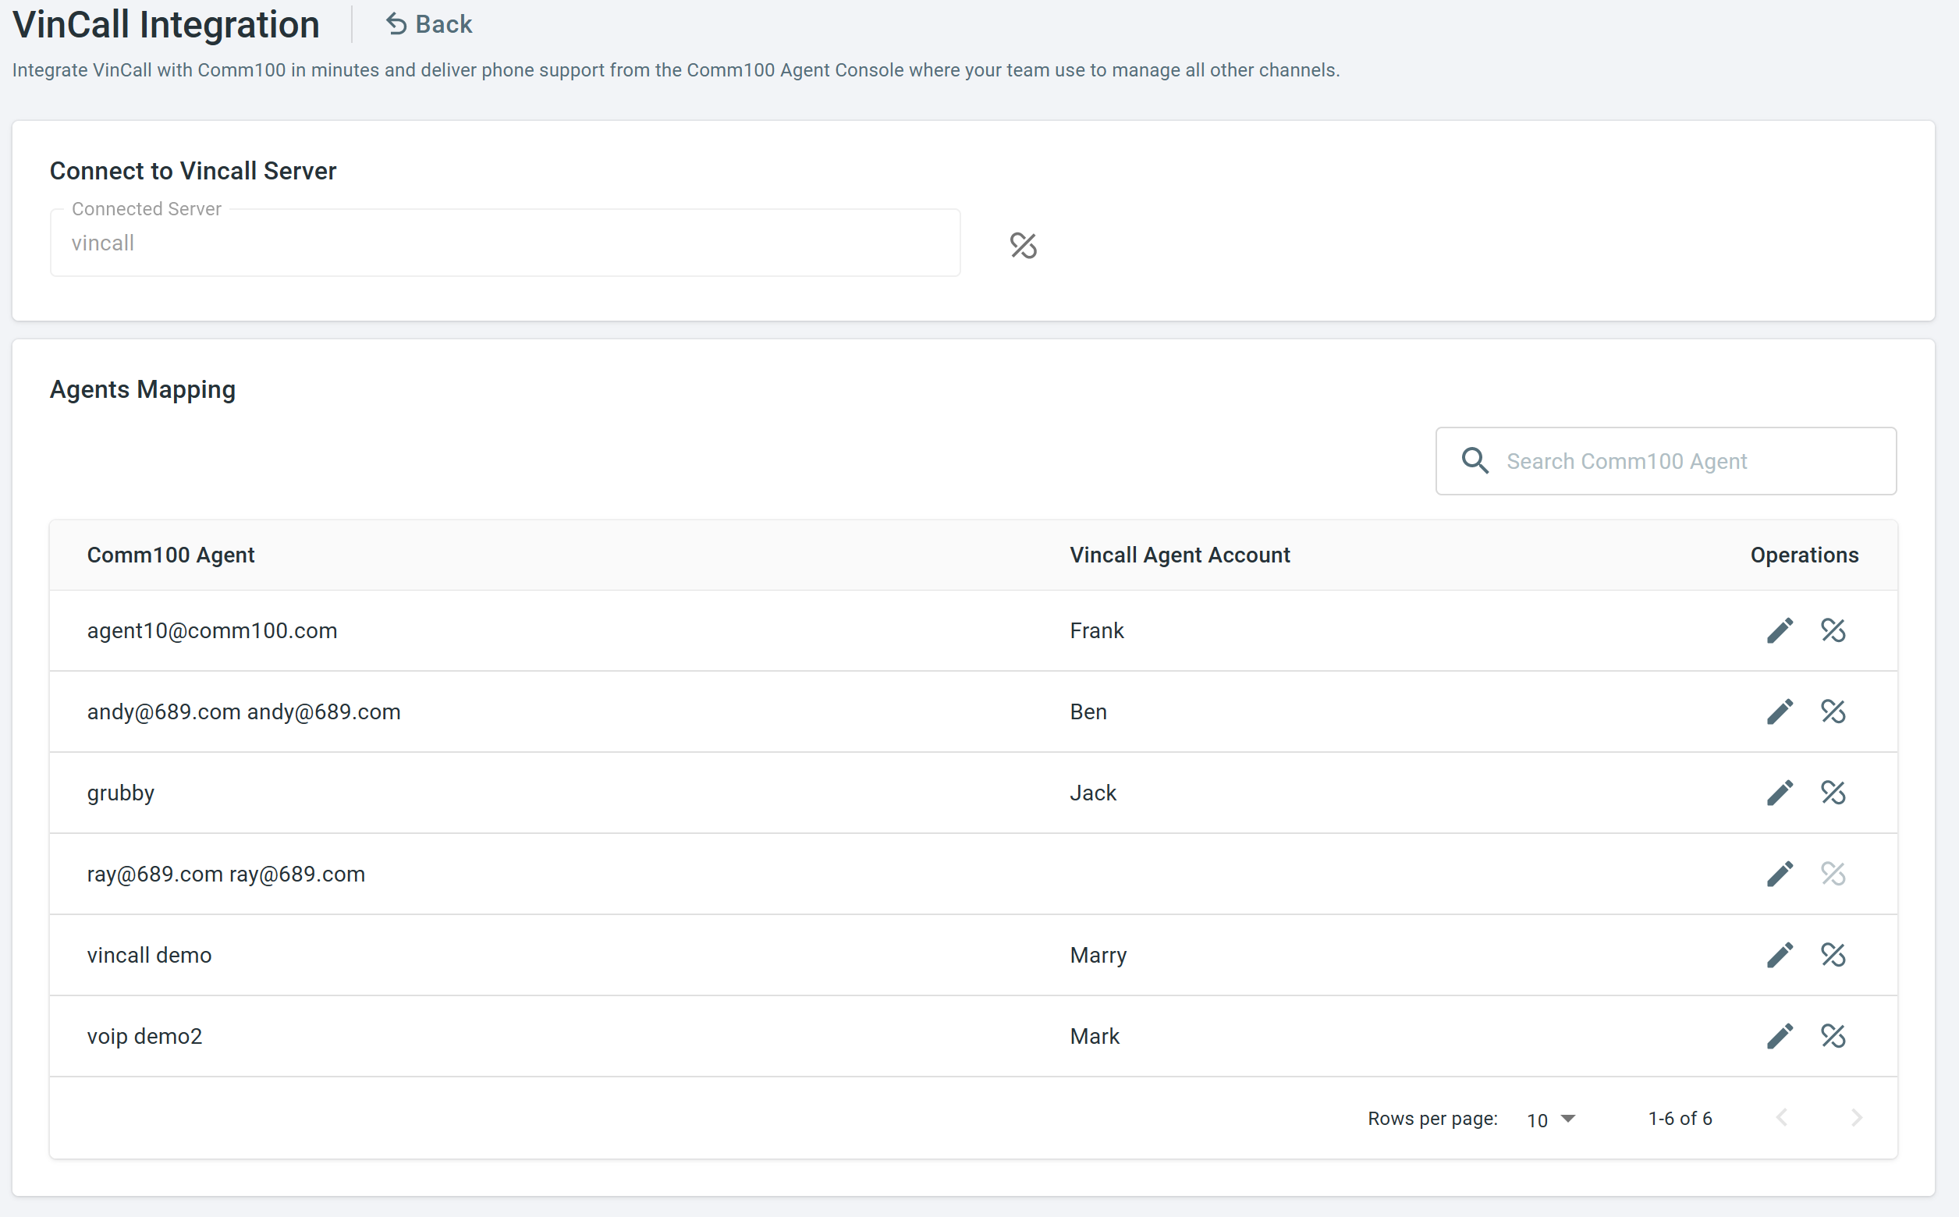The height and width of the screenshot is (1217, 1959).
Task: Click the Agents Mapping heading
Action: (x=143, y=389)
